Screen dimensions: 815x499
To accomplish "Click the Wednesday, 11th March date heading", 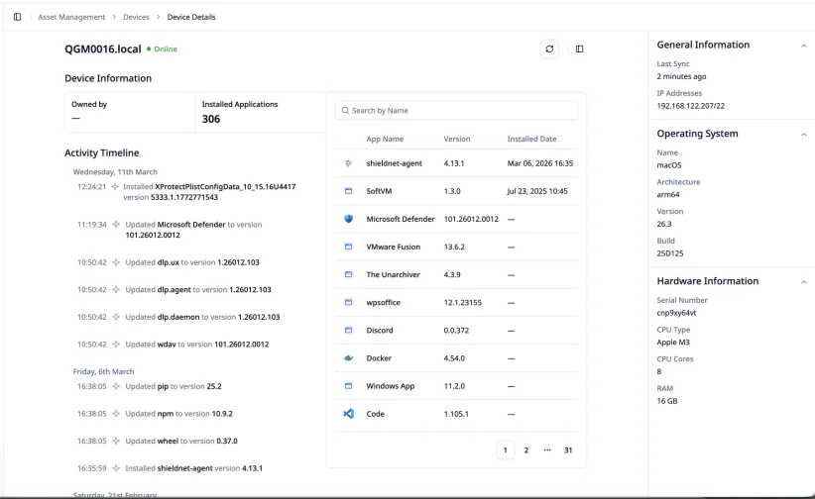I will pyautogui.click(x=115, y=172).
